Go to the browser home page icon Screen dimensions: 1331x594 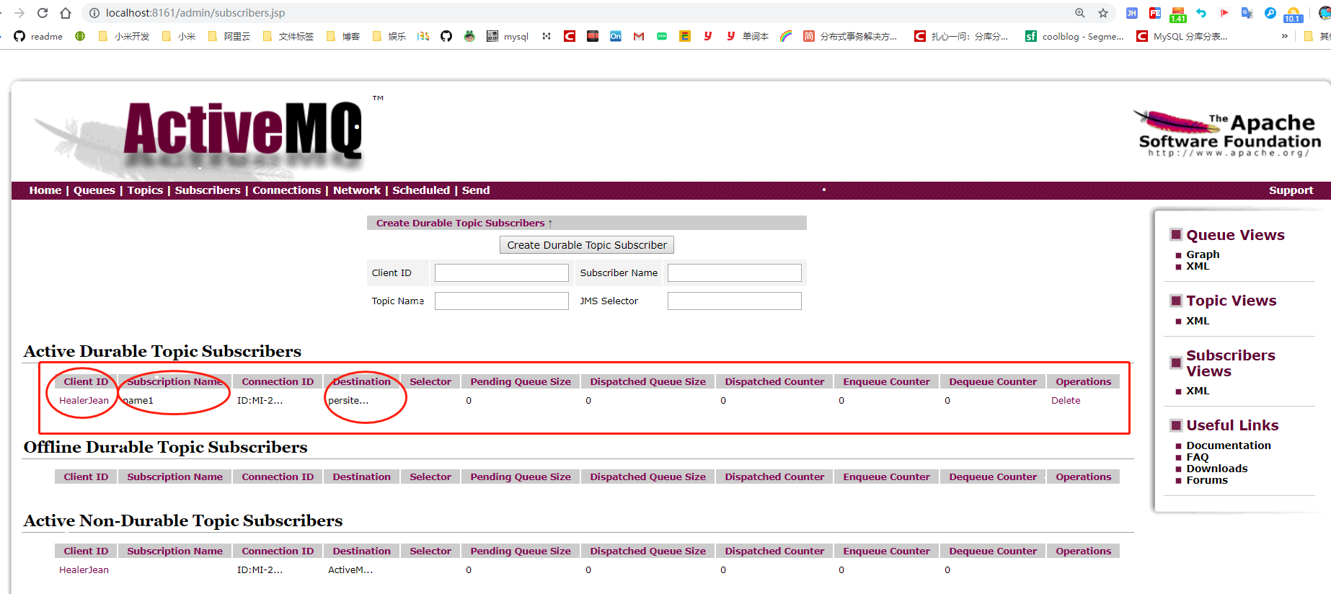pos(66,13)
